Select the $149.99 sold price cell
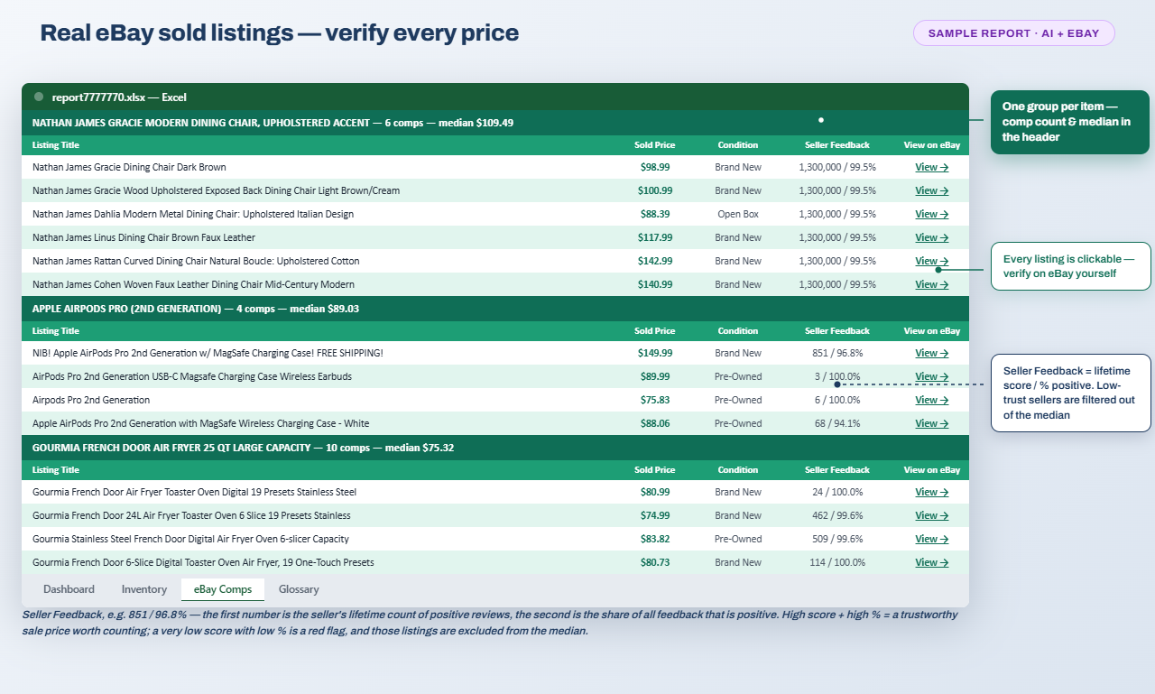This screenshot has width=1155, height=694. [x=655, y=353]
